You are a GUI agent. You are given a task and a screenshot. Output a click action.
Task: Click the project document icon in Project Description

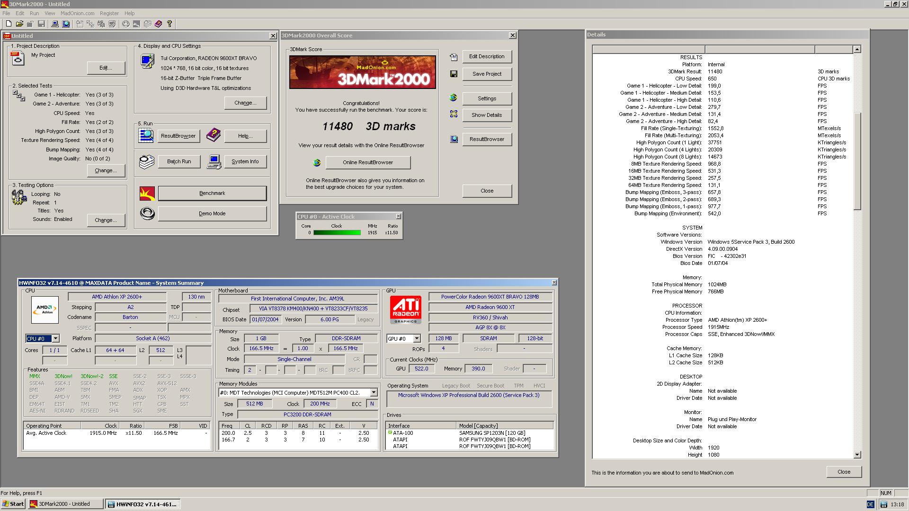point(18,59)
